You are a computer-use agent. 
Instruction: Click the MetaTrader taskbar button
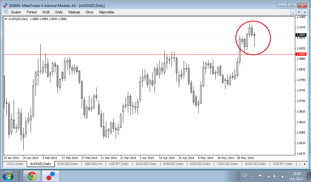(x=51, y=176)
